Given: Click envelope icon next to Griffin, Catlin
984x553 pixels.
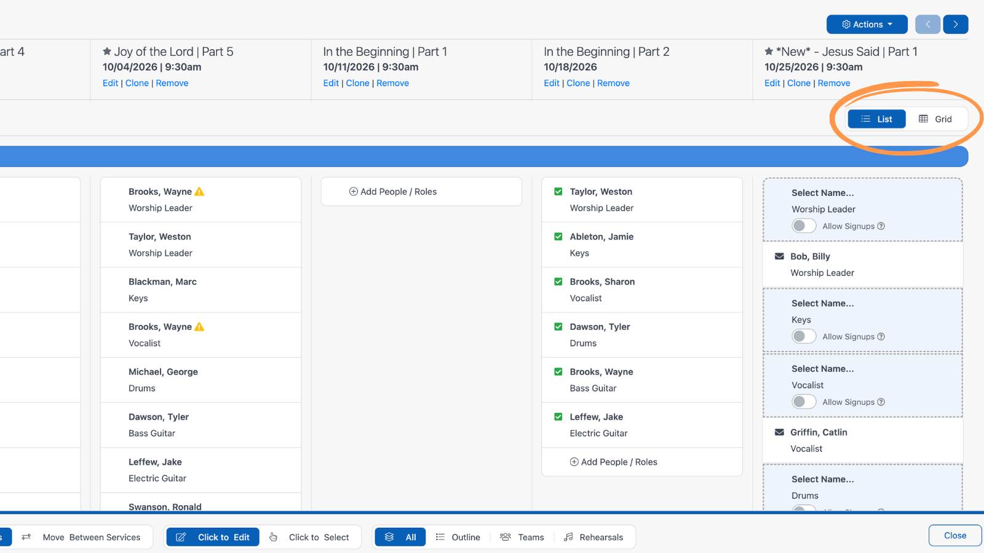Looking at the screenshot, I should (779, 432).
